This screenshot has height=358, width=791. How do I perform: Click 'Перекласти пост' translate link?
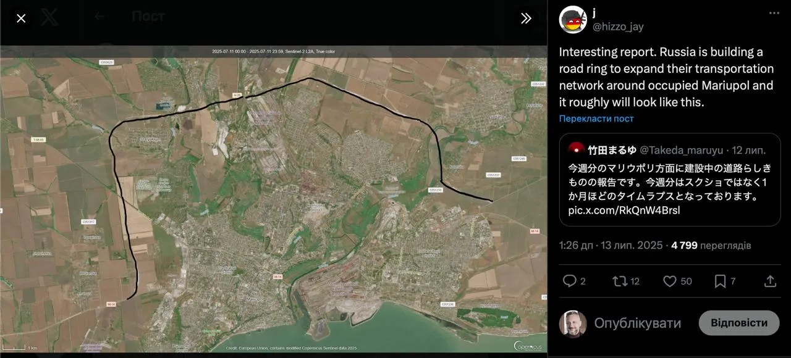pyautogui.click(x=596, y=119)
